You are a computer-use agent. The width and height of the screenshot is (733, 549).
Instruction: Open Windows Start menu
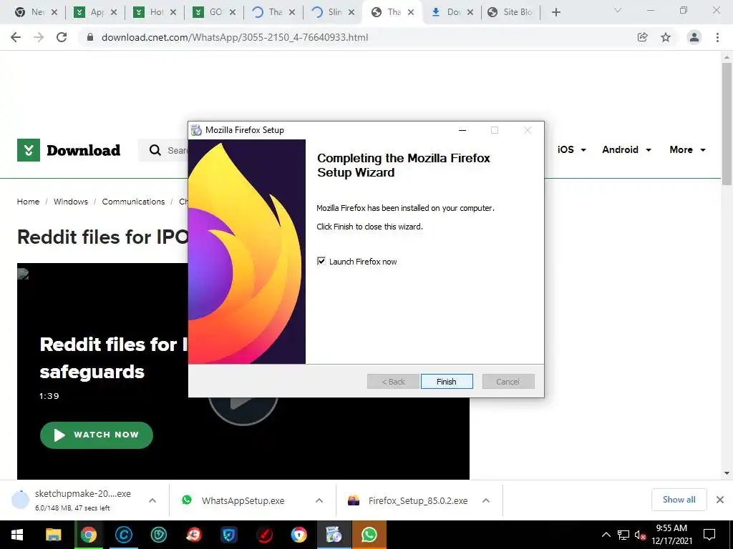[x=17, y=535]
